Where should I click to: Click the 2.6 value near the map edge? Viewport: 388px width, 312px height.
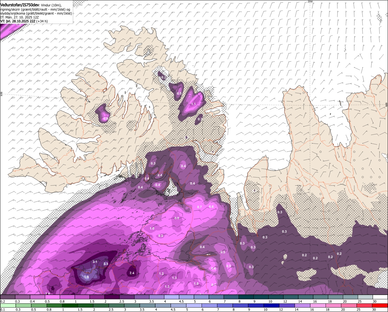click(48, 294)
